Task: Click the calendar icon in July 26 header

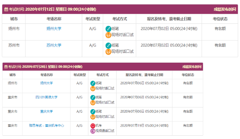Action: pyautogui.click(x=6, y=67)
